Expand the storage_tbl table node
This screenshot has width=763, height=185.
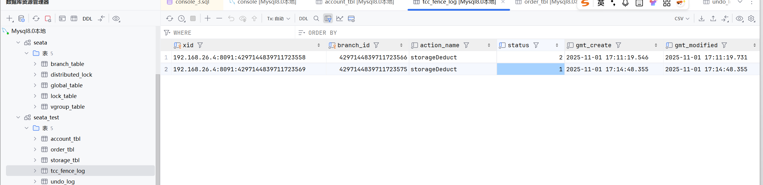point(35,160)
